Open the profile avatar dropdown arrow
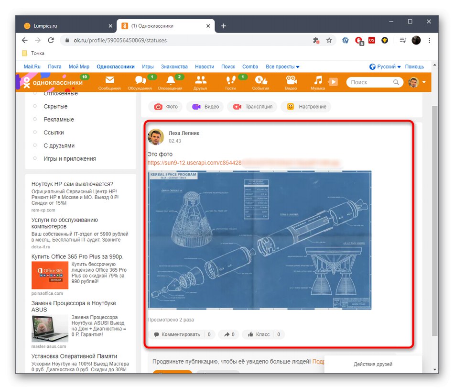The image size is (454, 389). point(424,82)
